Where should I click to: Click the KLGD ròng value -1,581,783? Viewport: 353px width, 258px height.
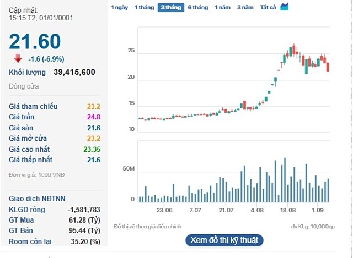tap(84, 210)
